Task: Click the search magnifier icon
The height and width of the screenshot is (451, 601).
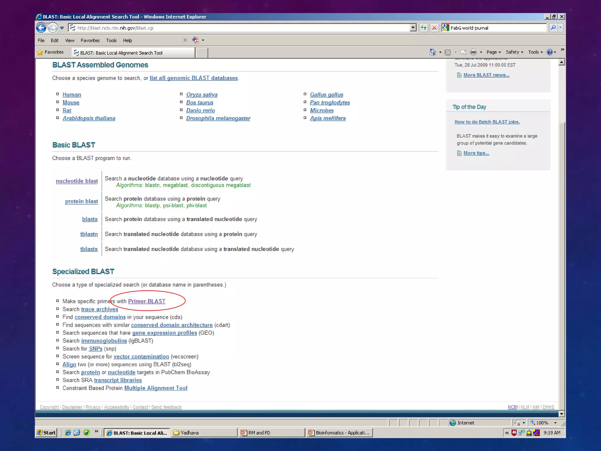Action: click(x=553, y=28)
